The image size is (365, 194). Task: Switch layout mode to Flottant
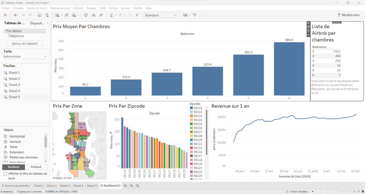coord(36,167)
